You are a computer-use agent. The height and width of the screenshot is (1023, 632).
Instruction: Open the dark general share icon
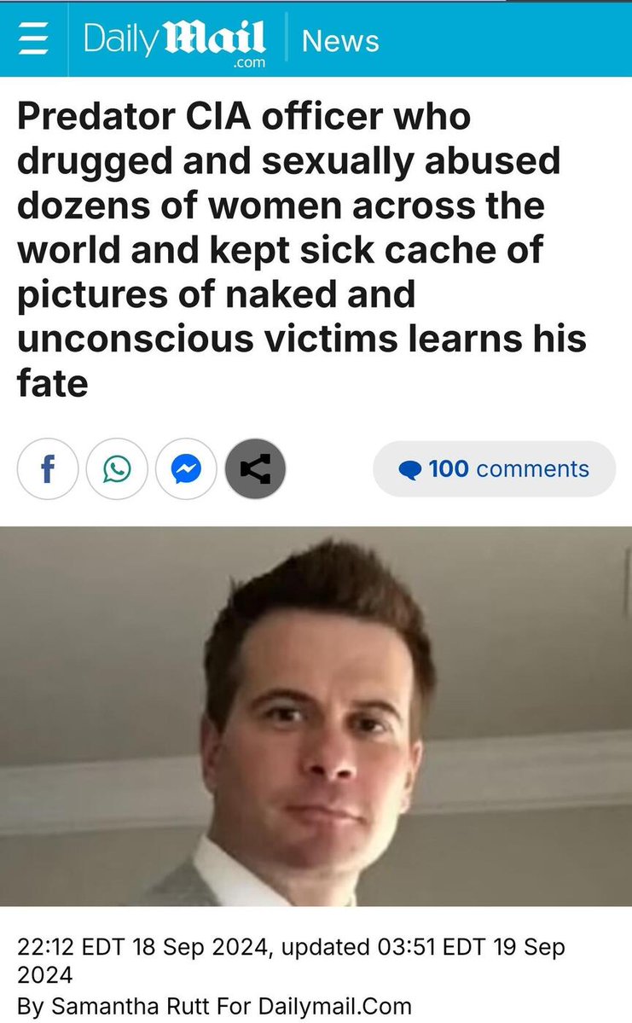255,468
